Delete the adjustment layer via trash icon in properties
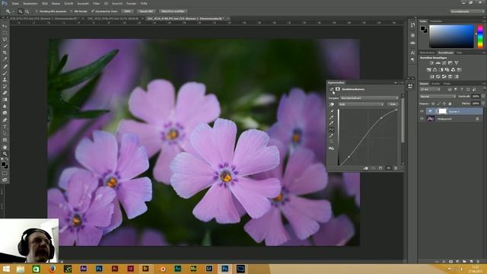The image size is (487, 274). click(x=396, y=168)
